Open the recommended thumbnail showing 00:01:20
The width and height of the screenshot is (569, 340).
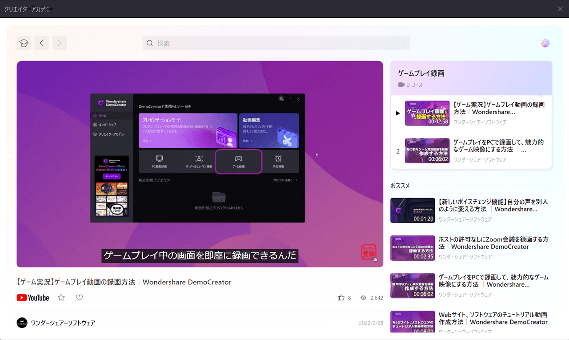click(413, 210)
